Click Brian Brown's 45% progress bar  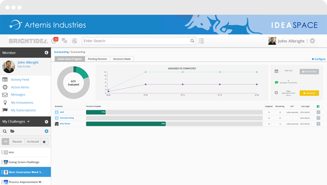pos(126,124)
